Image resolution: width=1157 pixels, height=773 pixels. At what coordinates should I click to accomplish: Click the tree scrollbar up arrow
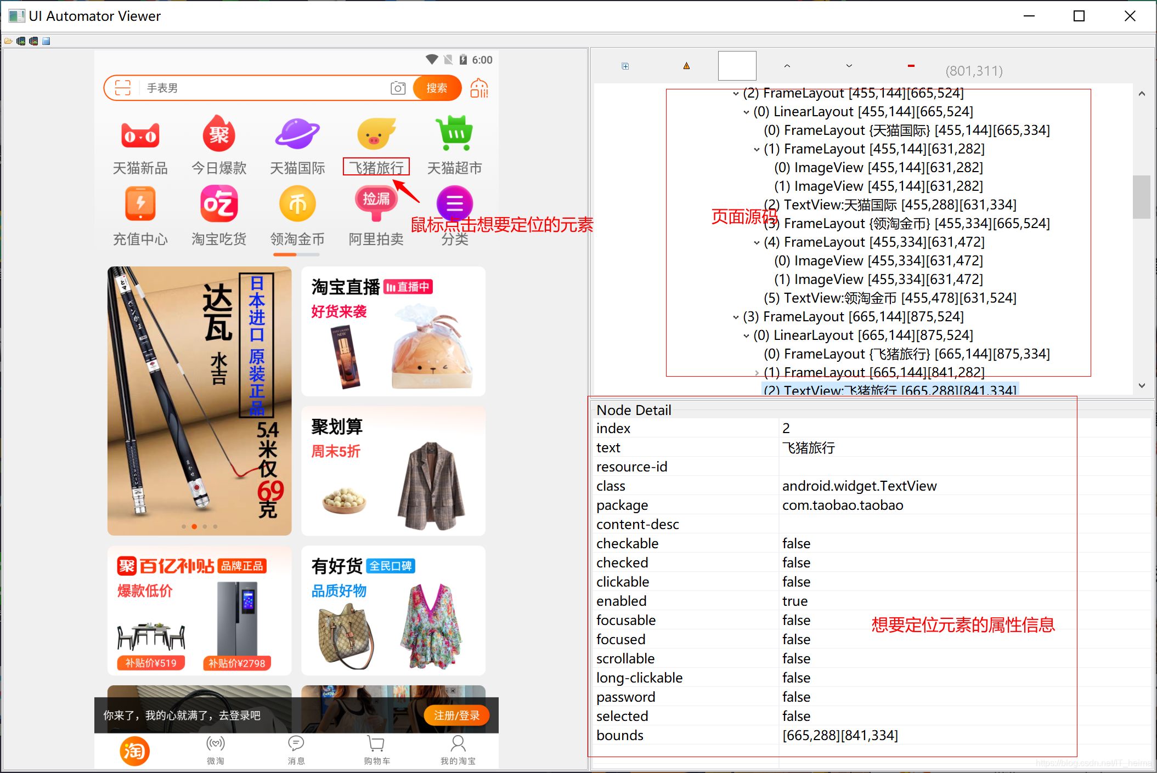point(1142,93)
